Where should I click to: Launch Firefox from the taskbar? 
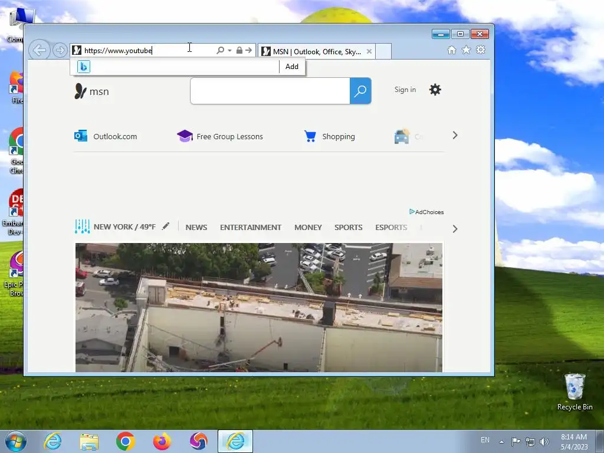162,441
